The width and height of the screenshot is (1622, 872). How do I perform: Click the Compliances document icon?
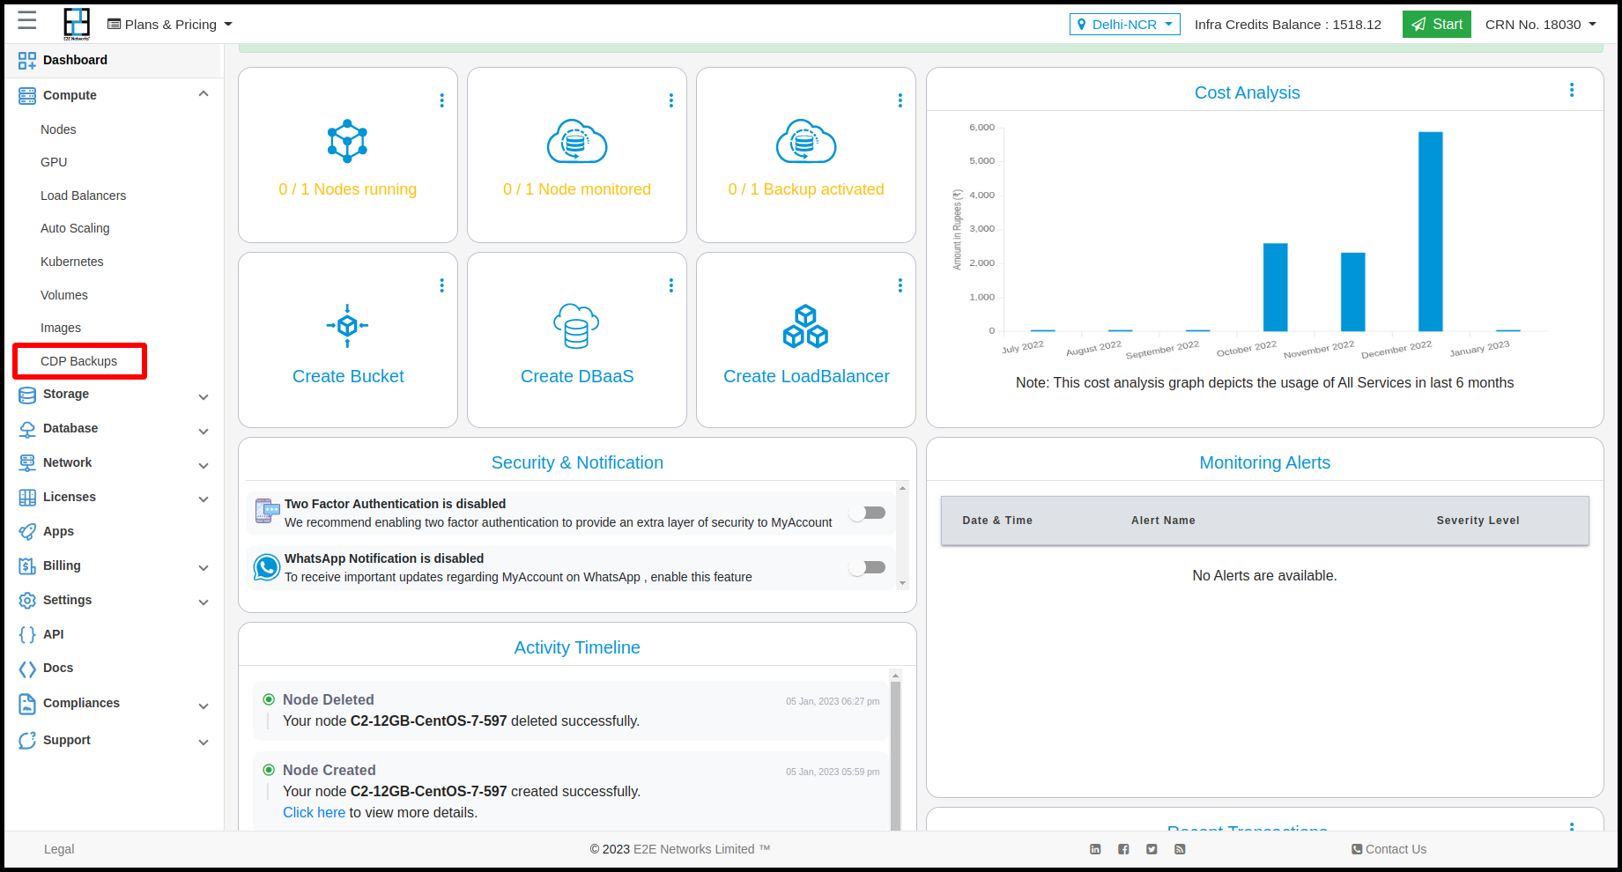pos(27,704)
